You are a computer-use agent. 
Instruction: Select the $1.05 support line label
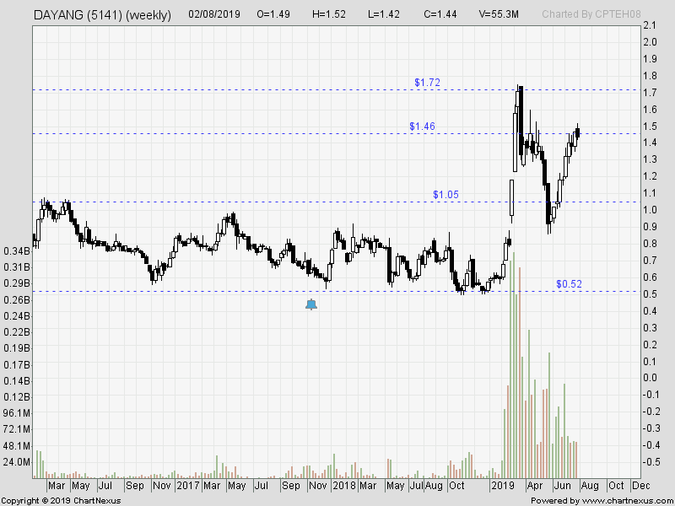447,195
